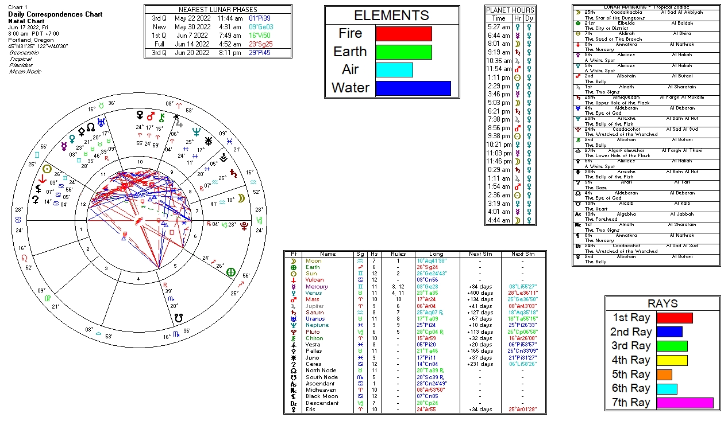Click the '11:46 pm' planet hour entry

point(498,161)
